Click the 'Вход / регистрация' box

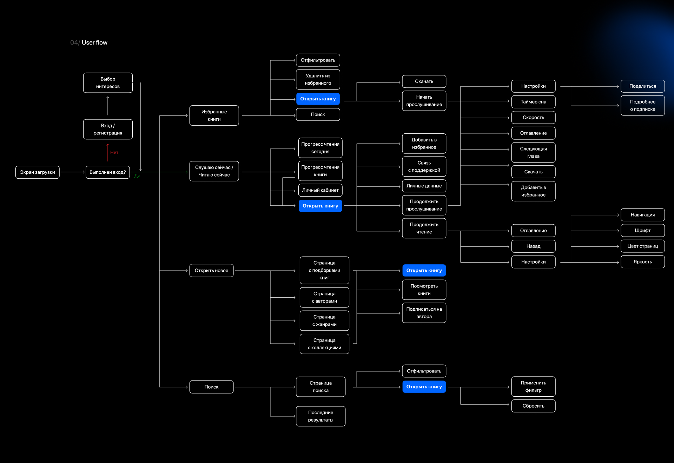(108, 129)
